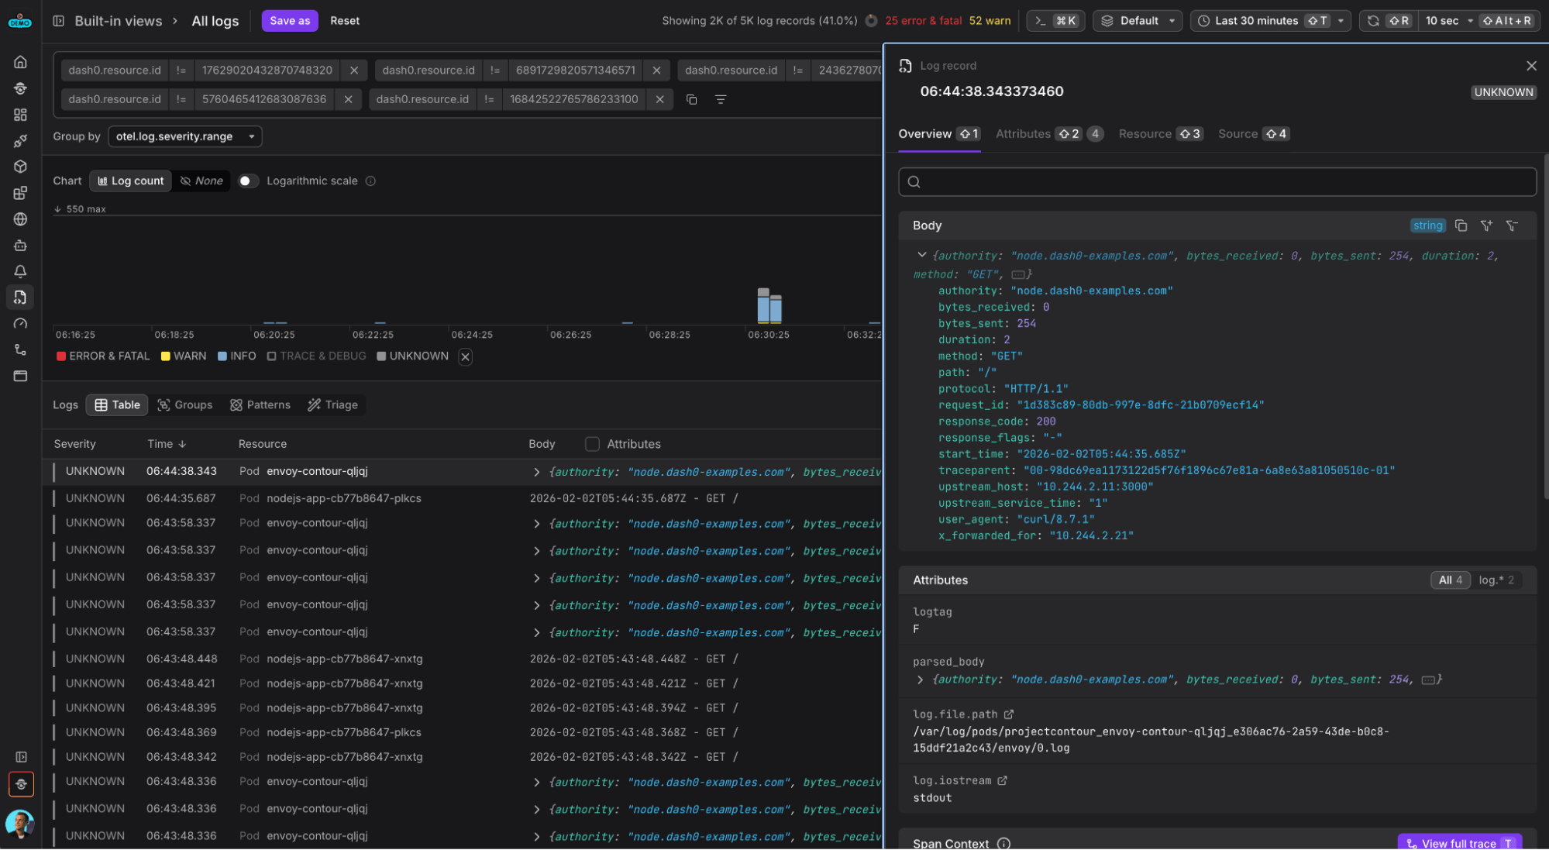
Task: Toggle the Logarithmic scale switch
Action: click(x=247, y=181)
